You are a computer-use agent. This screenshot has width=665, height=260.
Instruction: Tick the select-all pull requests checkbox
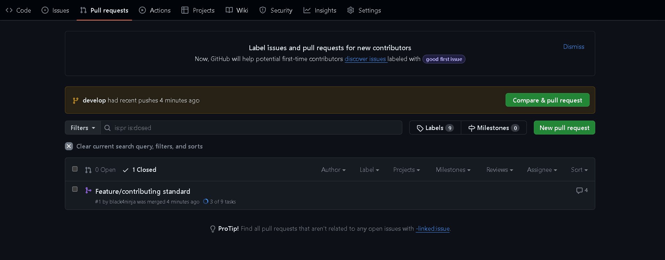click(75, 169)
